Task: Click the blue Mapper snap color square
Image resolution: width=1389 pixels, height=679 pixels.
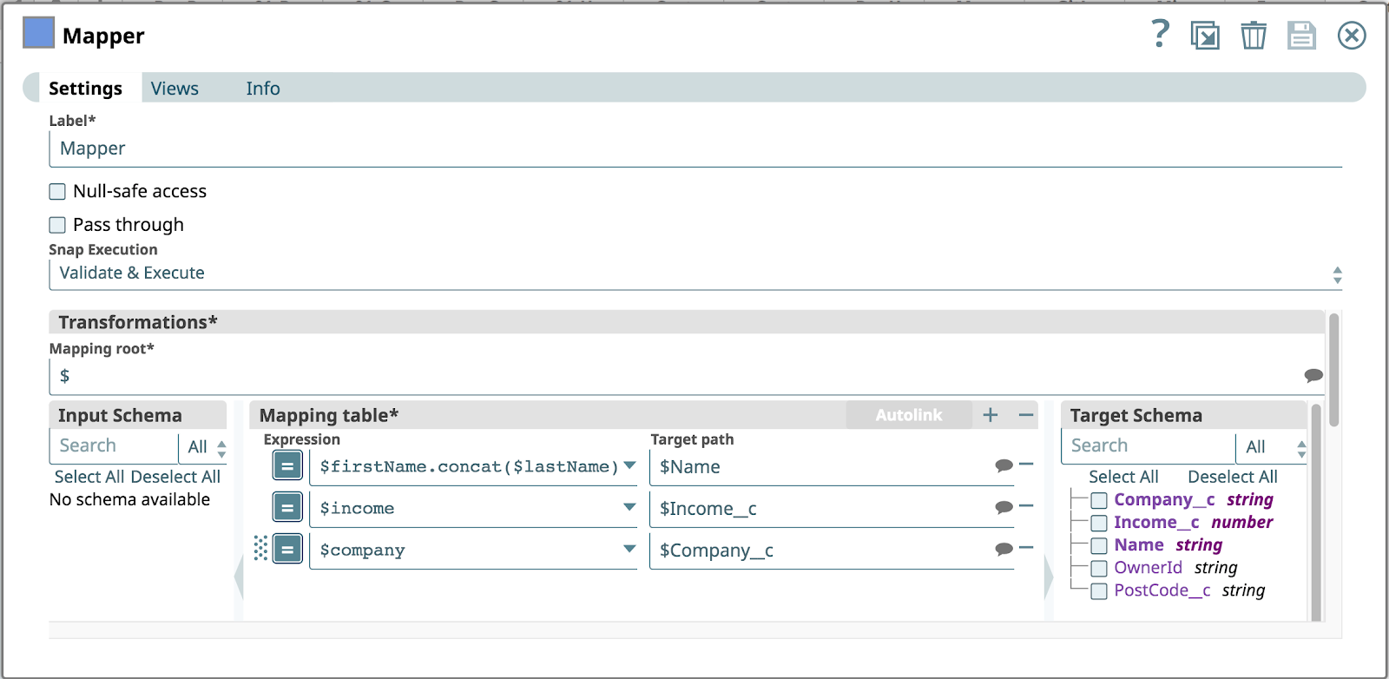Action: pos(38,33)
